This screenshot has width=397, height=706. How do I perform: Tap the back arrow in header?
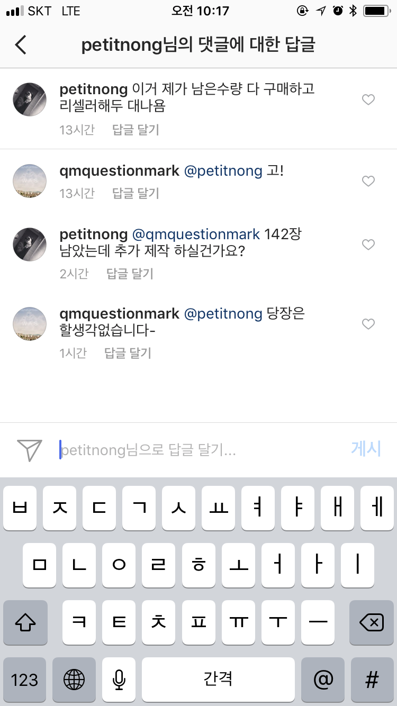point(21,45)
